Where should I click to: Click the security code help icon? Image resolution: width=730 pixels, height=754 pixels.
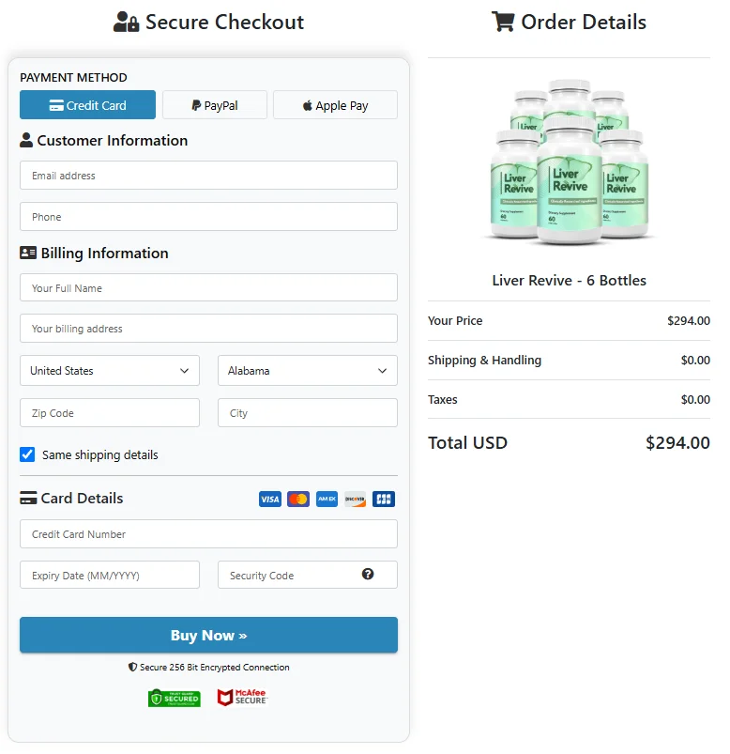coord(368,574)
